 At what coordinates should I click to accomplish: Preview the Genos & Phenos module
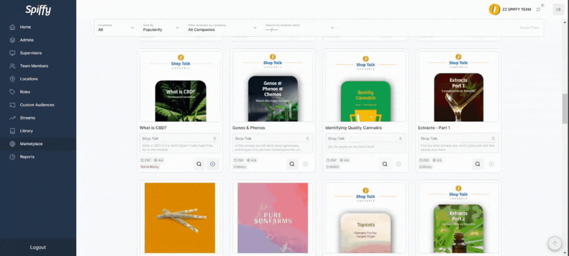coord(292,164)
